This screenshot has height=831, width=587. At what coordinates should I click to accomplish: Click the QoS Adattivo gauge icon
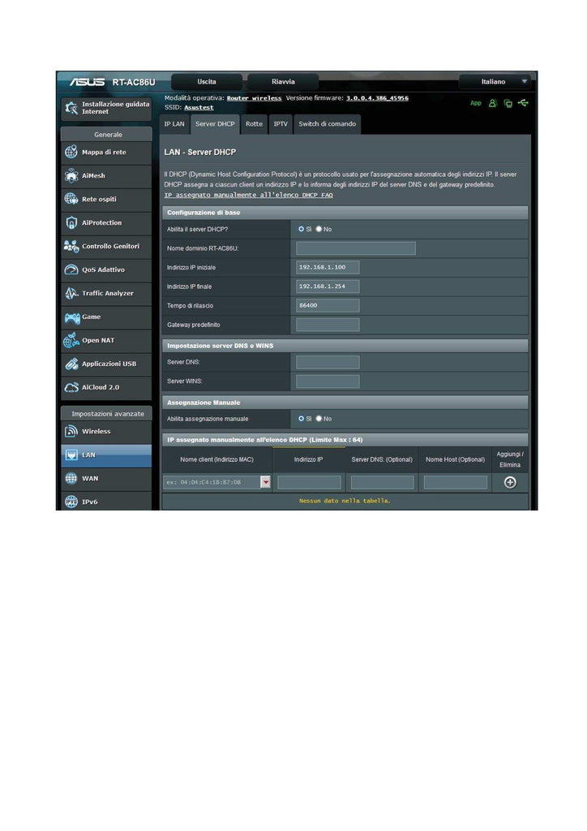71,269
